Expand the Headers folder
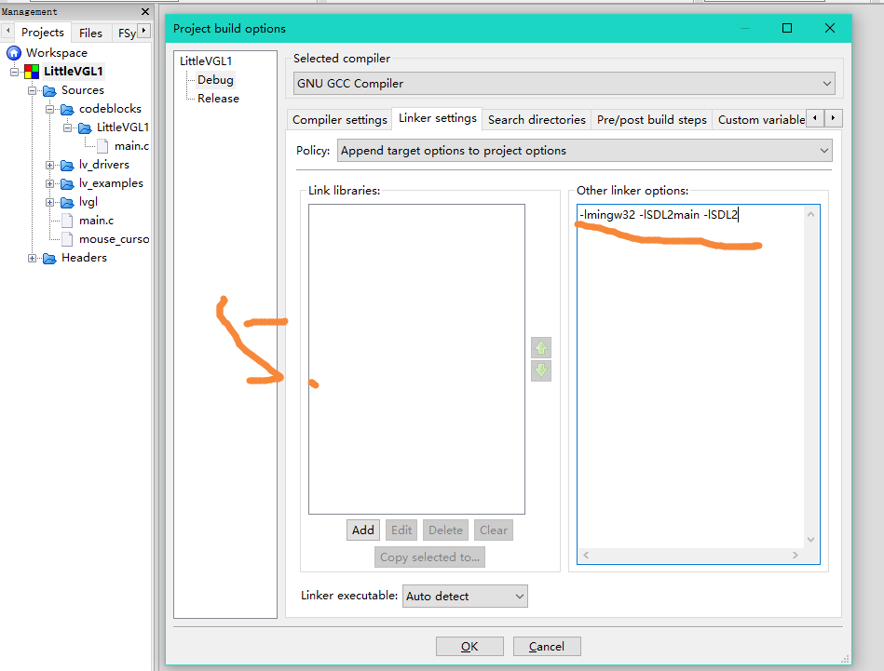 coord(32,258)
